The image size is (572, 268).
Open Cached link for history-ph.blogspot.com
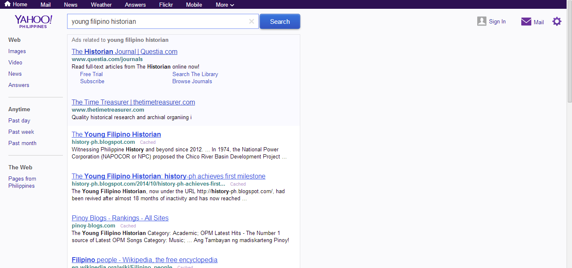tap(148, 142)
